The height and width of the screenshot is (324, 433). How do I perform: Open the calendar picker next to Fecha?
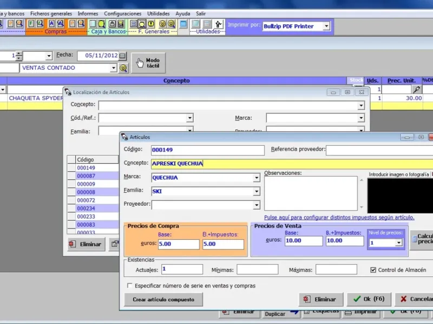coord(123,56)
